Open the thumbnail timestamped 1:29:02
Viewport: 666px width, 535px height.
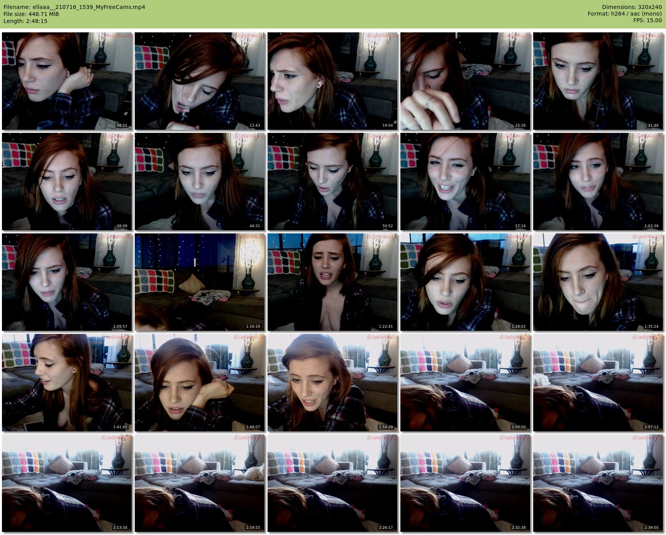coord(465,282)
